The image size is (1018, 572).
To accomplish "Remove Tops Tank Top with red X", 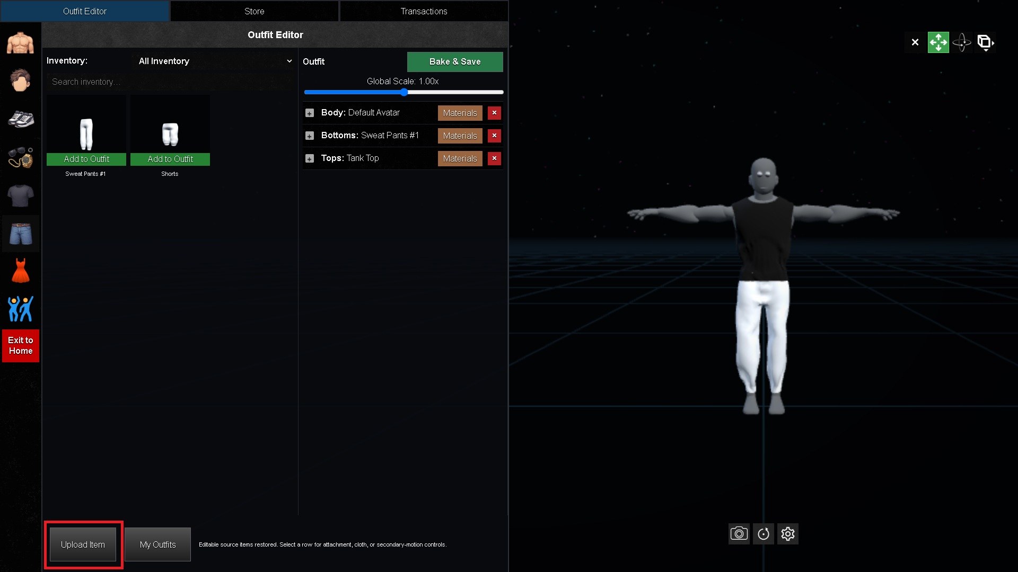I will pyautogui.click(x=494, y=158).
